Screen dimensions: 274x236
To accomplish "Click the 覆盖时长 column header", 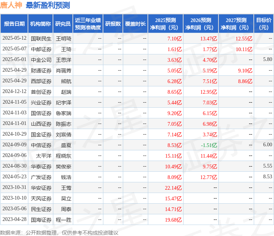I will click(x=135, y=24).
